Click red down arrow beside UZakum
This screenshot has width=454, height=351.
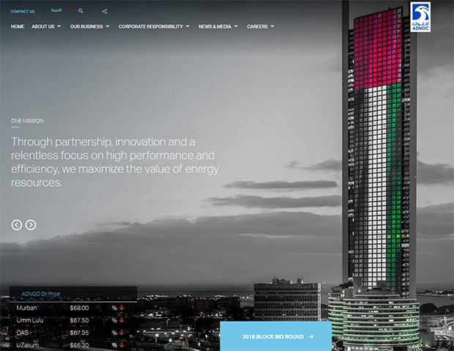(122, 344)
